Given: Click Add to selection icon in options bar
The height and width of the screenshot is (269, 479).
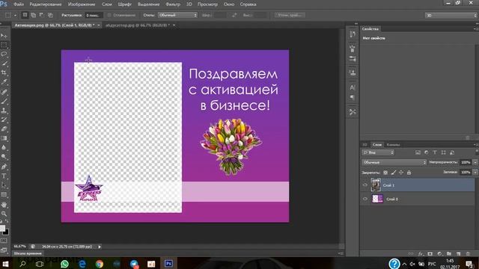Looking at the screenshot, I should [x=33, y=15].
